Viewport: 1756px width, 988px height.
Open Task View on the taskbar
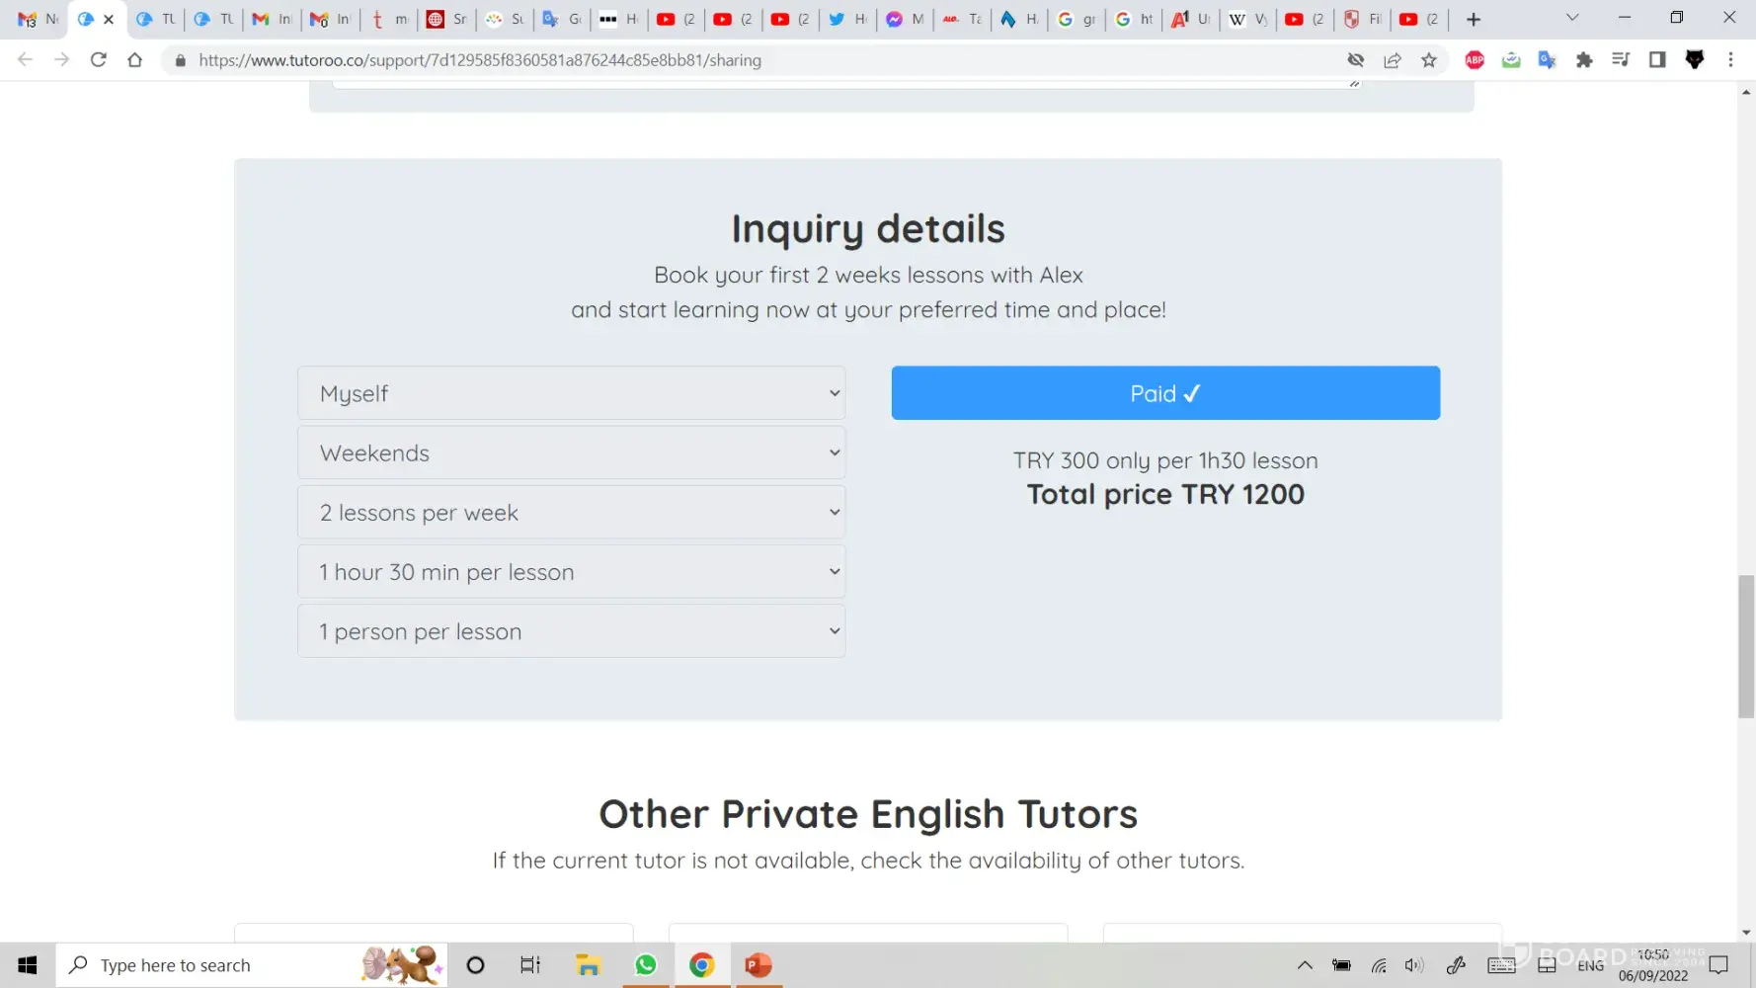pyautogui.click(x=530, y=965)
